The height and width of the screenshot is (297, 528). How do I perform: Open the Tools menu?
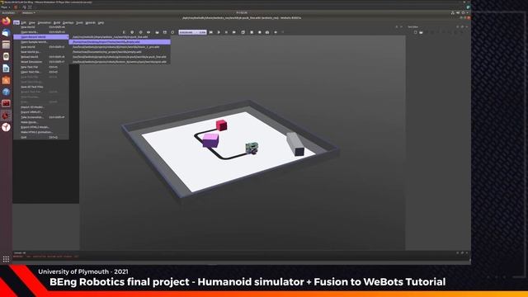[79, 22]
